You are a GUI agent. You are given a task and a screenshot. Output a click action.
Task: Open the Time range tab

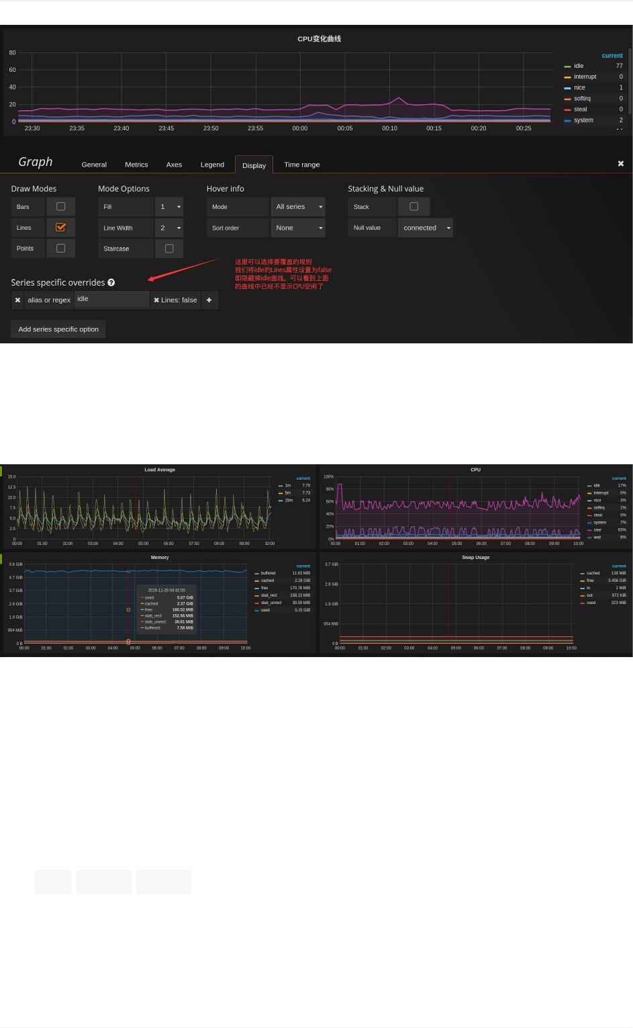click(302, 165)
